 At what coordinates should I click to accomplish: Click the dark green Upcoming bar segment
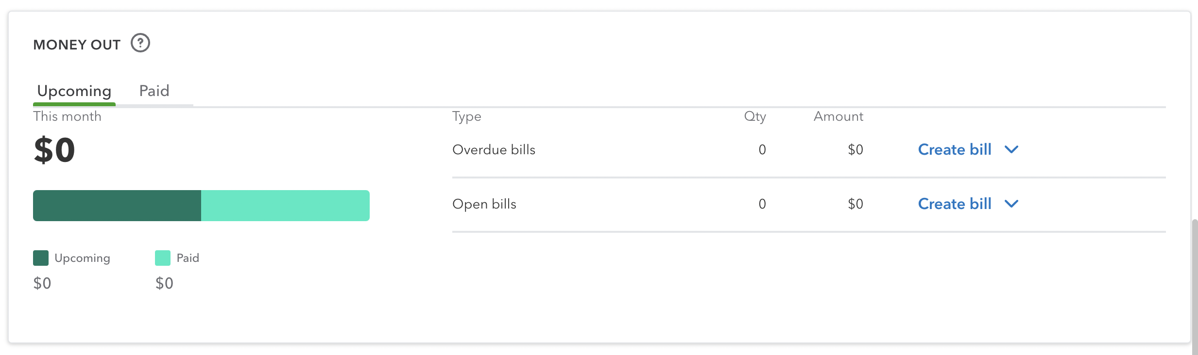click(117, 206)
